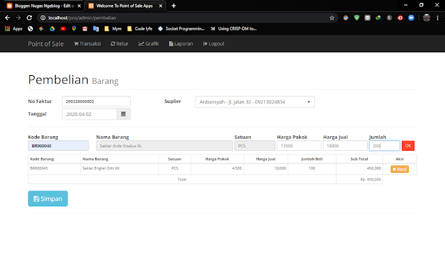Go forward in browser history
The width and height of the screenshot is (445, 262).
tap(19, 18)
